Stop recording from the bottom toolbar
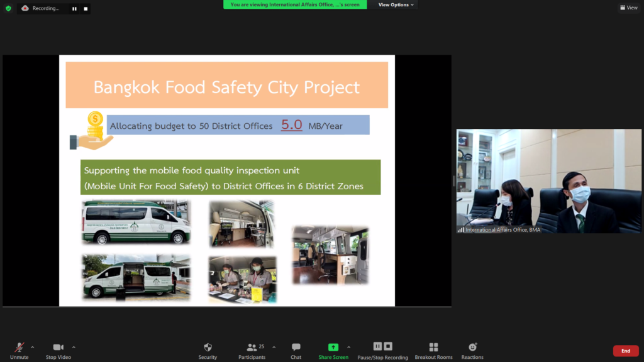644x362 pixels. click(388, 346)
